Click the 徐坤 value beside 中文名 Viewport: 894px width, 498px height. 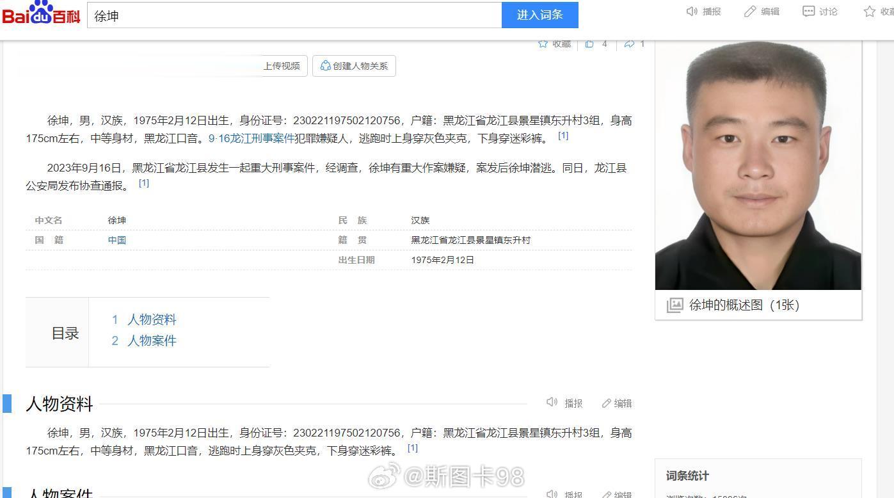pyautogui.click(x=117, y=220)
